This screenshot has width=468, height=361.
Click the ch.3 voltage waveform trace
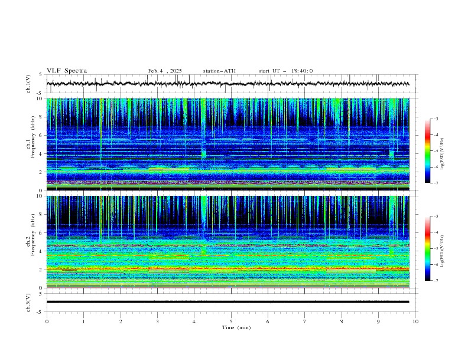227,302
